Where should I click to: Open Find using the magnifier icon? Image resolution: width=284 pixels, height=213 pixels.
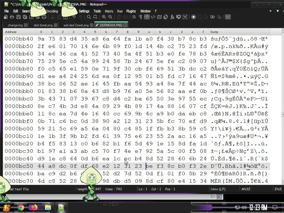pos(89,17)
